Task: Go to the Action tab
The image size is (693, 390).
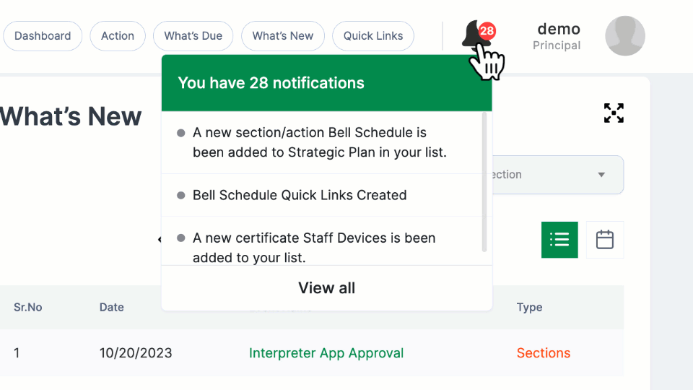Action: [118, 36]
